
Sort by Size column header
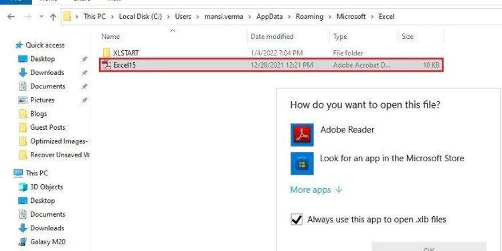tap(407, 37)
